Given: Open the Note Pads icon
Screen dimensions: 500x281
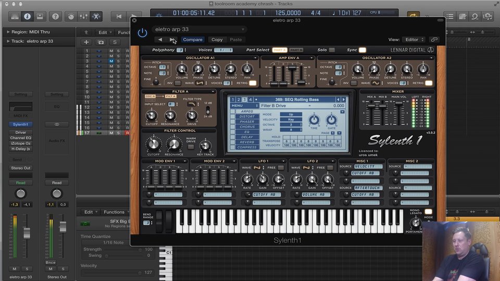Looking at the screenshot, I should click(463, 17).
